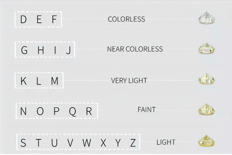The width and height of the screenshot is (232, 155).
Task: Select color grade Z
Action: coord(133,143)
